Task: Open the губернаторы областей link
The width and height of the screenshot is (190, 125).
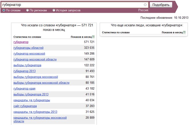Action: click(x=29, y=48)
